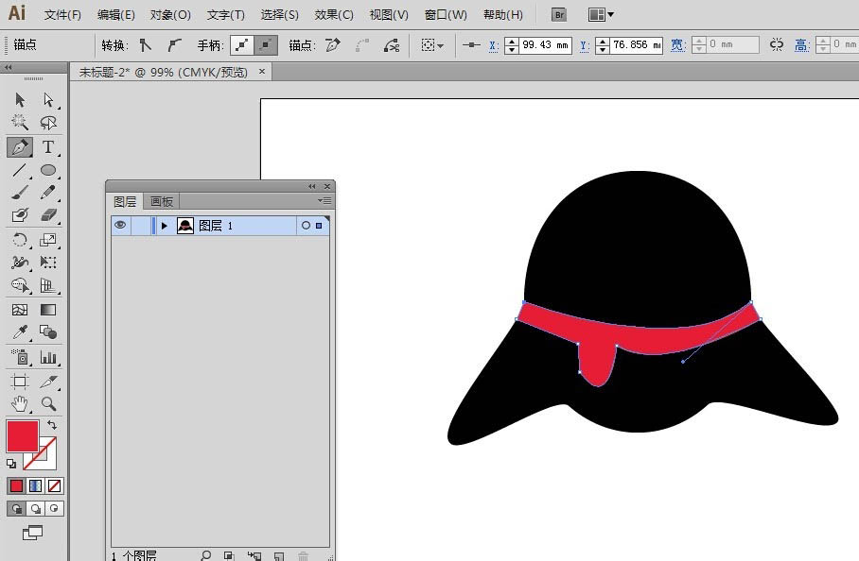
Task: Choose the Direct Selection arrow tool
Action: point(47,100)
